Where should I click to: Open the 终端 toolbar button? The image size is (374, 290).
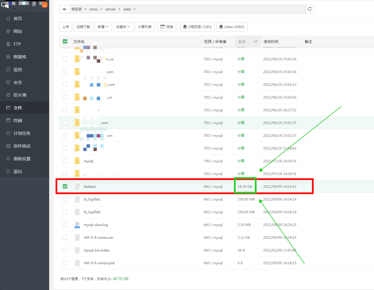click(167, 27)
